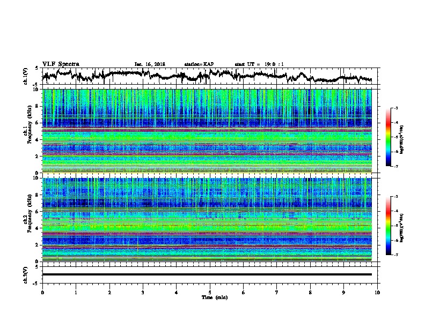Click the "5" tick on the time axis
Image resolution: width=425 pixels, height=328 pixels.
coord(210,293)
